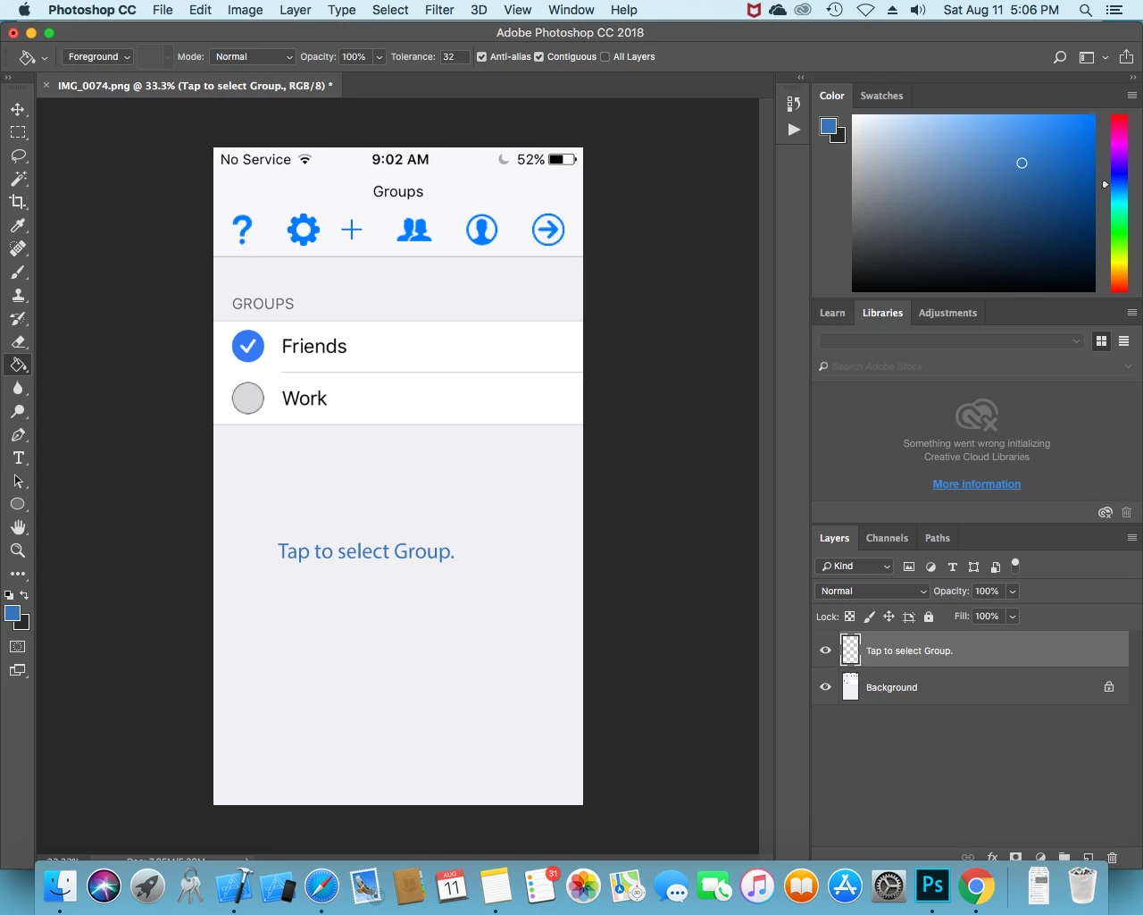Hide the Tap to select Group layer
This screenshot has width=1143, height=915.
(x=825, y=651)
